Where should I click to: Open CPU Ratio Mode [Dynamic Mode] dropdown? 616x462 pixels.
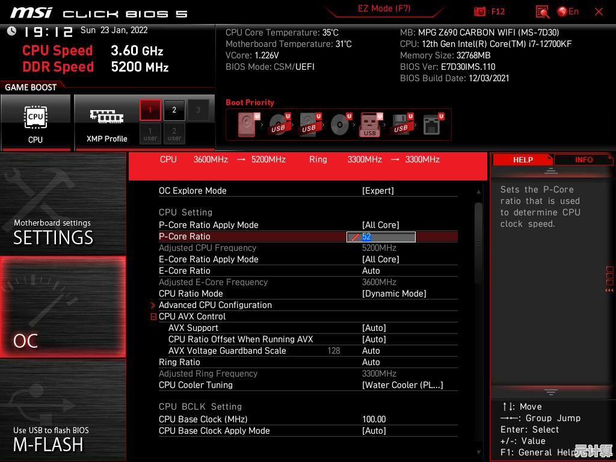(394, 294)
